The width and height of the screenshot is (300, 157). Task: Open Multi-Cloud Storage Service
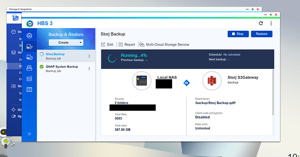tap(164, 44)
